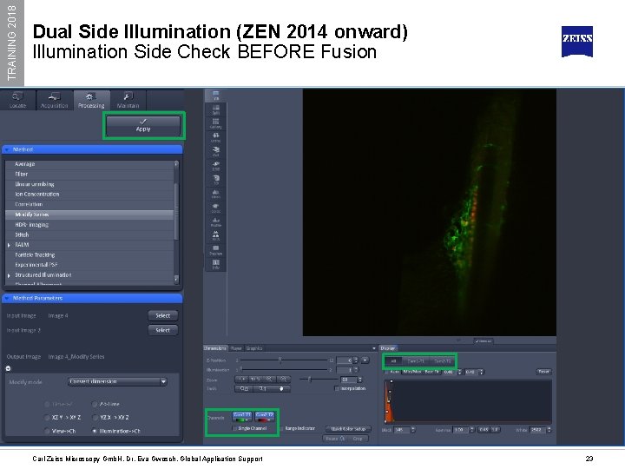
Task: Select the zoom rectangle tool in Tools row
Action: (x=244, y=388)
